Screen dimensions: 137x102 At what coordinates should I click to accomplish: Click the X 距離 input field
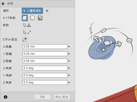pyautogui.click(x=45, y=47)
